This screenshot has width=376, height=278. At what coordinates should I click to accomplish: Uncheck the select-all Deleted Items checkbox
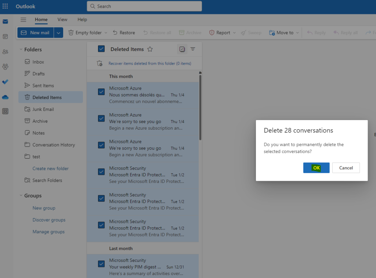(x=101, y=49)
